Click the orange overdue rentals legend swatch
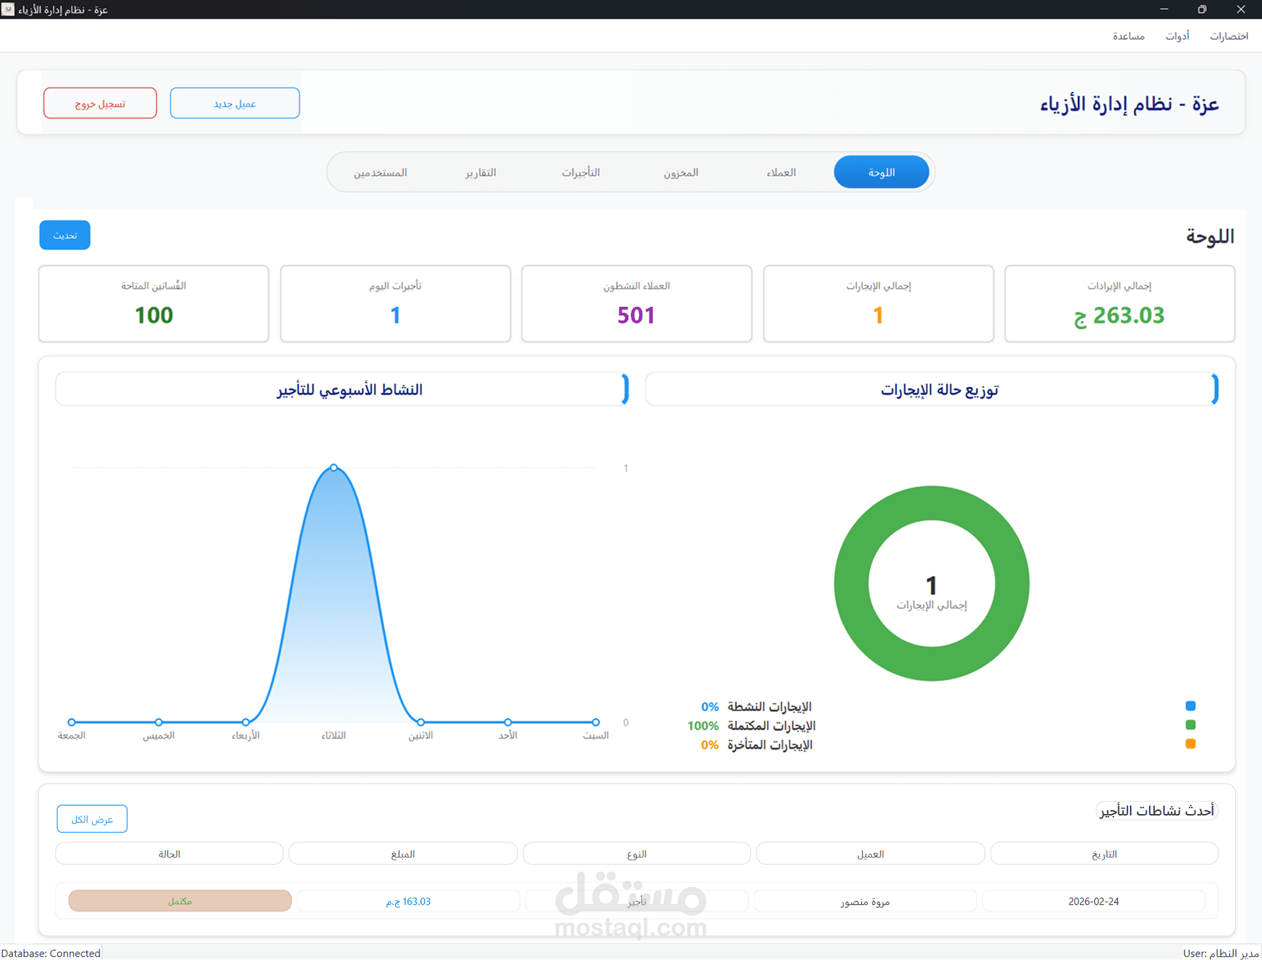This screenshot has height=960, width=1262. point(1190,744)
